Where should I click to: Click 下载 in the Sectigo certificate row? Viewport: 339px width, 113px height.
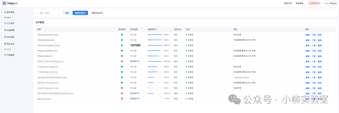point(314,45)
